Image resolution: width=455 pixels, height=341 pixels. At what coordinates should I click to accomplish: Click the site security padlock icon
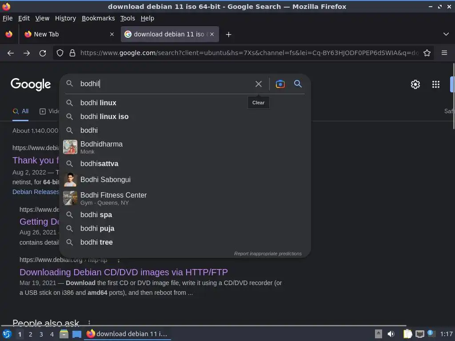tap(72, 53)
